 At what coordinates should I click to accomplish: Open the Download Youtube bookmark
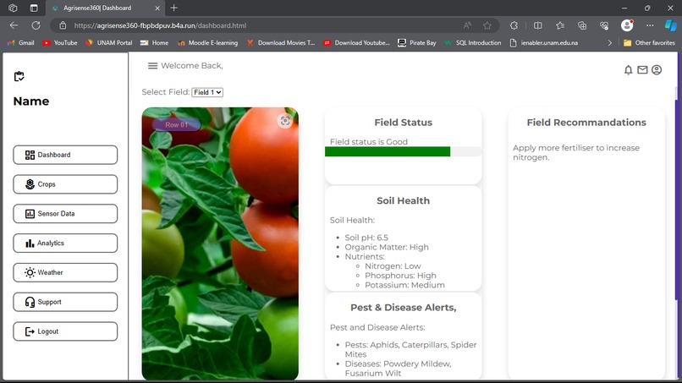(357, 42)
